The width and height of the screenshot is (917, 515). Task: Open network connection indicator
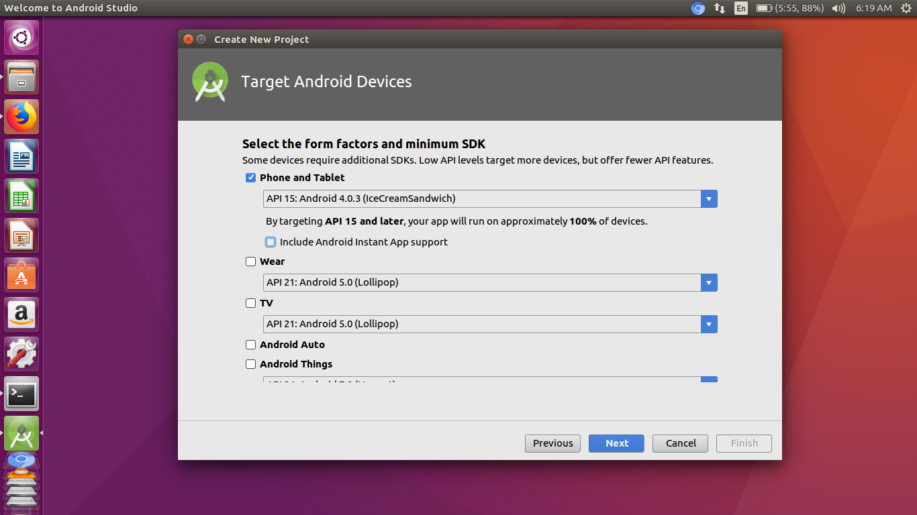click(720, 8)
